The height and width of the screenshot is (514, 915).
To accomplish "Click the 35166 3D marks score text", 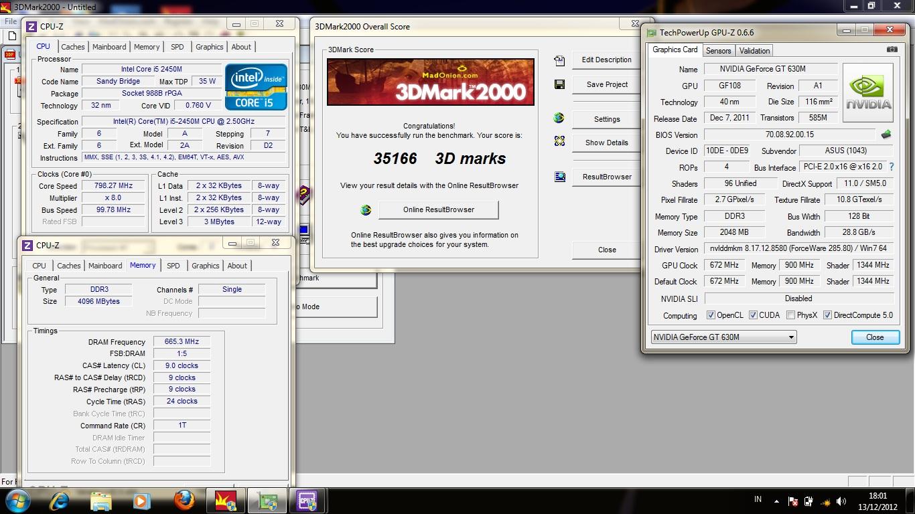I will tap(439, 159).
